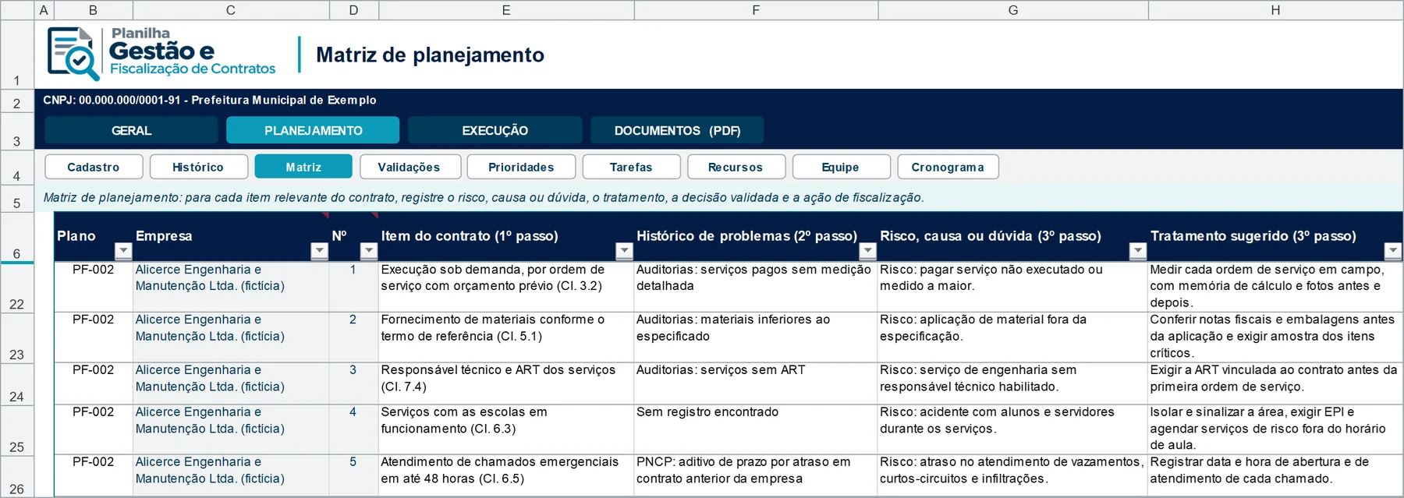The height and width of the screenshot is (498, 1404).
Task: Select row 25 header
Action: (x=17, y=430)
